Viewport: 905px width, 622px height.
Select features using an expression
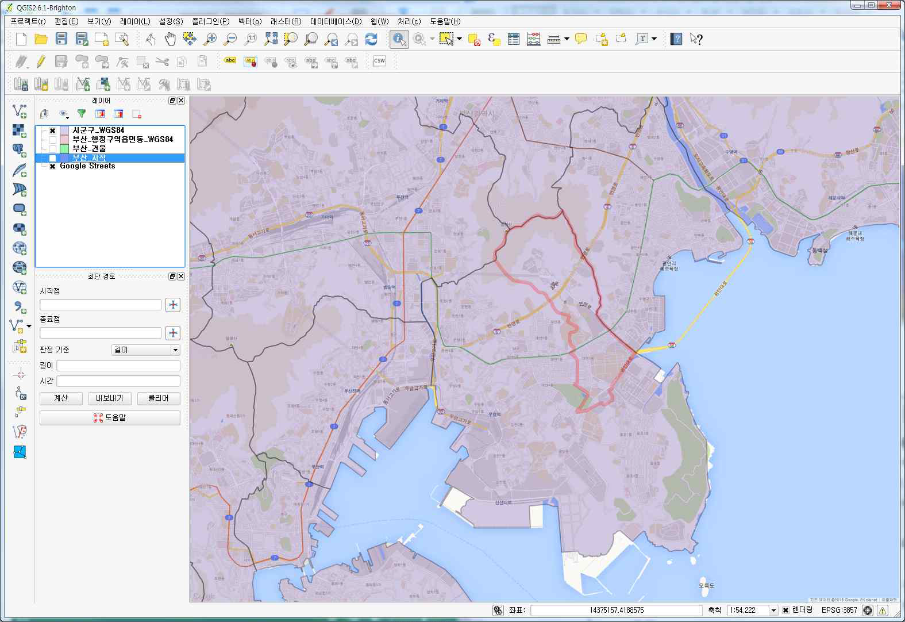(494, 39)
